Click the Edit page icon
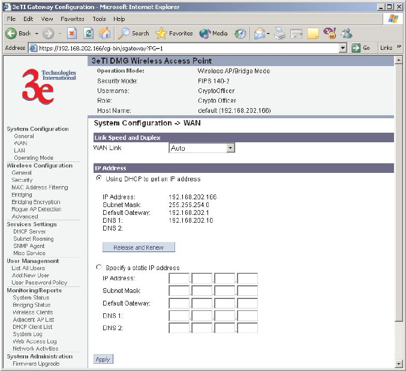The height and width of the screenshot is (371, 406). (296, 34)
